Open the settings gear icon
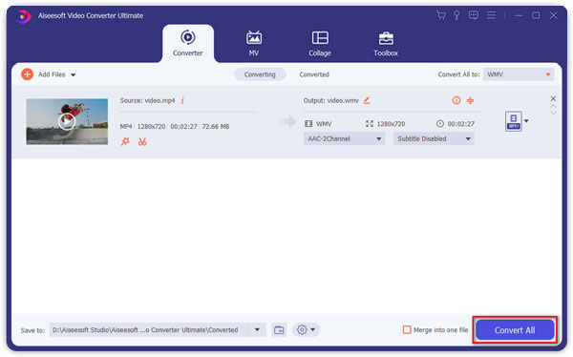This screenshot has height=357, width=573. (x=302, y=329)
